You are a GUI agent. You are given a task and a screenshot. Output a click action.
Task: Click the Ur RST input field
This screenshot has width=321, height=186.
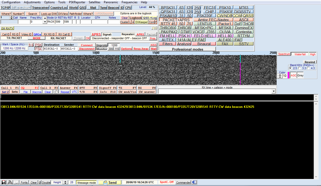(59, 22)
